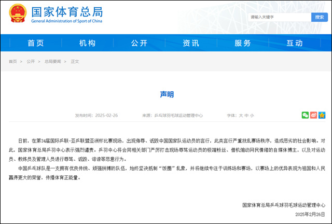Click the yellow star favorites icon
Viewport: 332px width, 224px height.
322,115
